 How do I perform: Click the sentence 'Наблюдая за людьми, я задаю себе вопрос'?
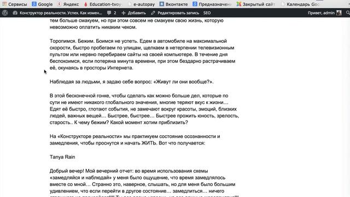point(101,82)
